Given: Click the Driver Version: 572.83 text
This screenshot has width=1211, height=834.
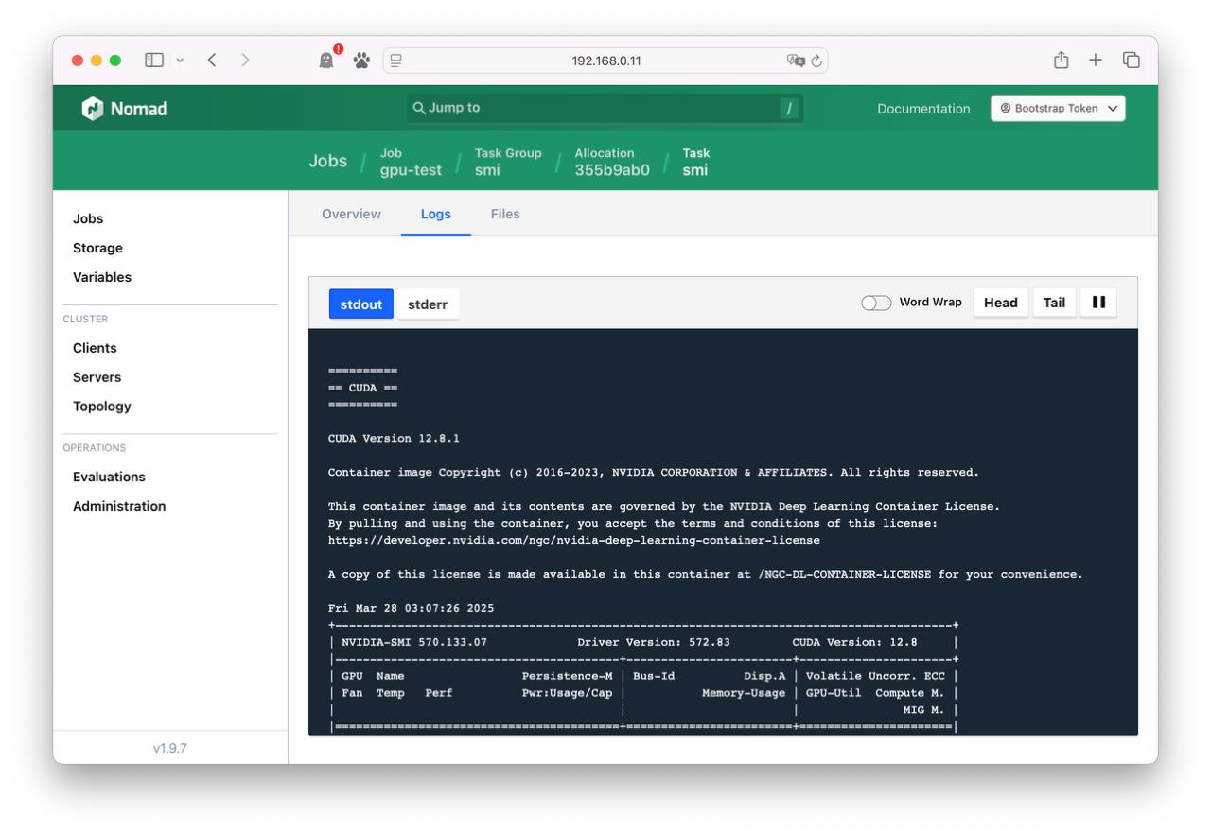Looking at the screenshot, I should 654,642.
